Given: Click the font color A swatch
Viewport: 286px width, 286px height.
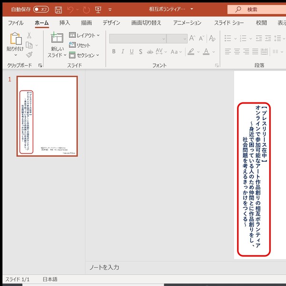Looking at the screenshot, I should pyautogui.click(x=207, y=51).
